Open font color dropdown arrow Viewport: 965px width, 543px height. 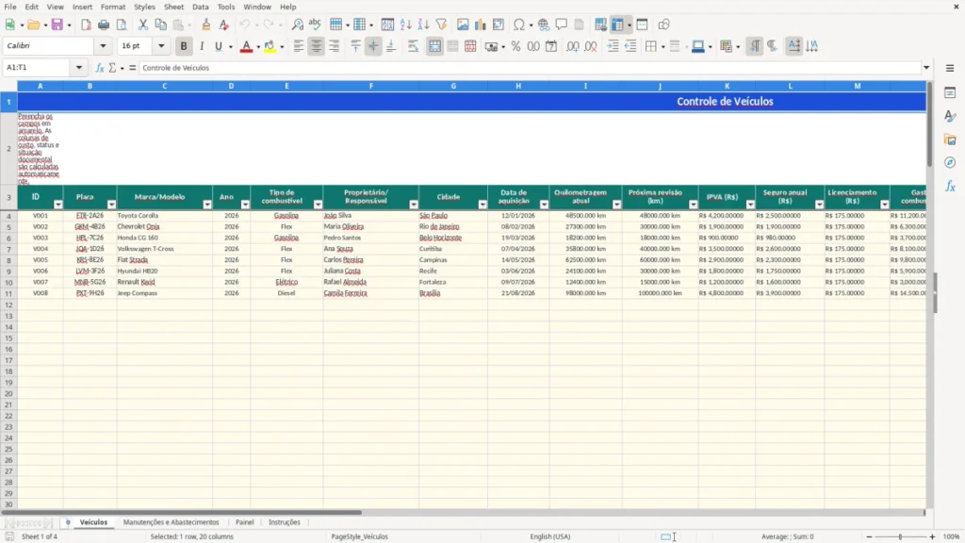pyautogui.click(x=258, y=47)
